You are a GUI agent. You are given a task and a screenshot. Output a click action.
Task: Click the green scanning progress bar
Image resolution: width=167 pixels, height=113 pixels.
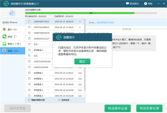[x=80, y=13]
